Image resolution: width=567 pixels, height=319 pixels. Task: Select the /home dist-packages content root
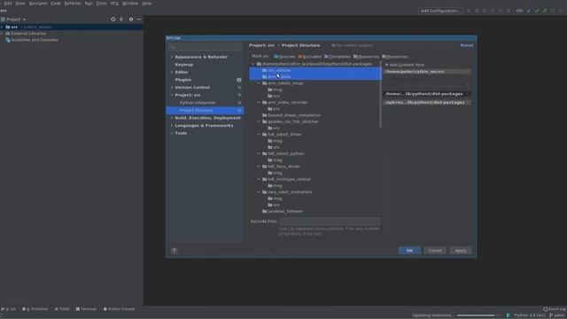(x=427, y=94)
